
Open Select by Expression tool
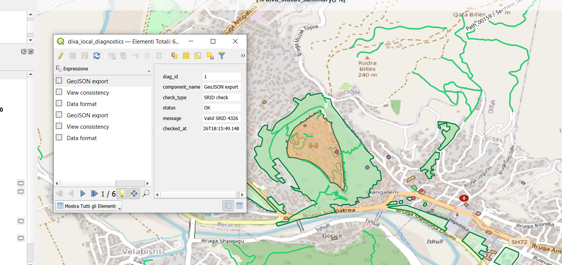coord(174,56)
